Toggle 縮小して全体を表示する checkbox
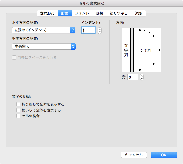 point(18,110)
